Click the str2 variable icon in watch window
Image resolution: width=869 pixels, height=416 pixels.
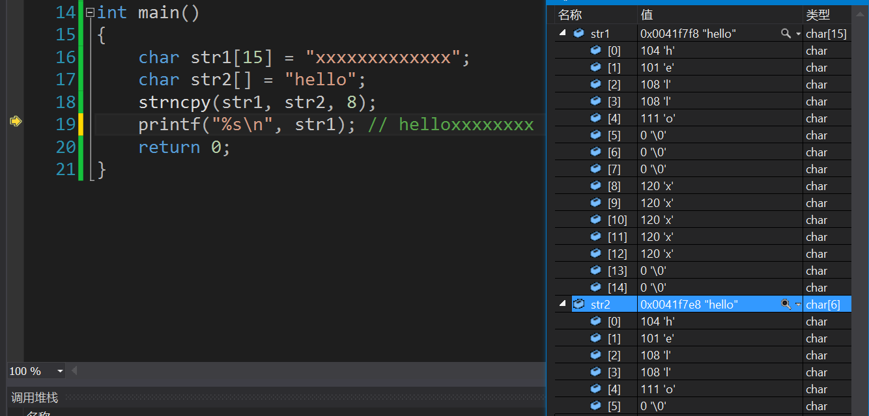[578, 303]
